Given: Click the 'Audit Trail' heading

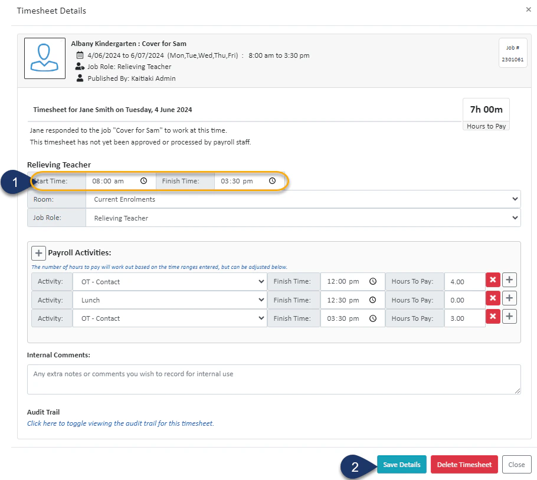Looking at the screenshot, I should 44,412.
